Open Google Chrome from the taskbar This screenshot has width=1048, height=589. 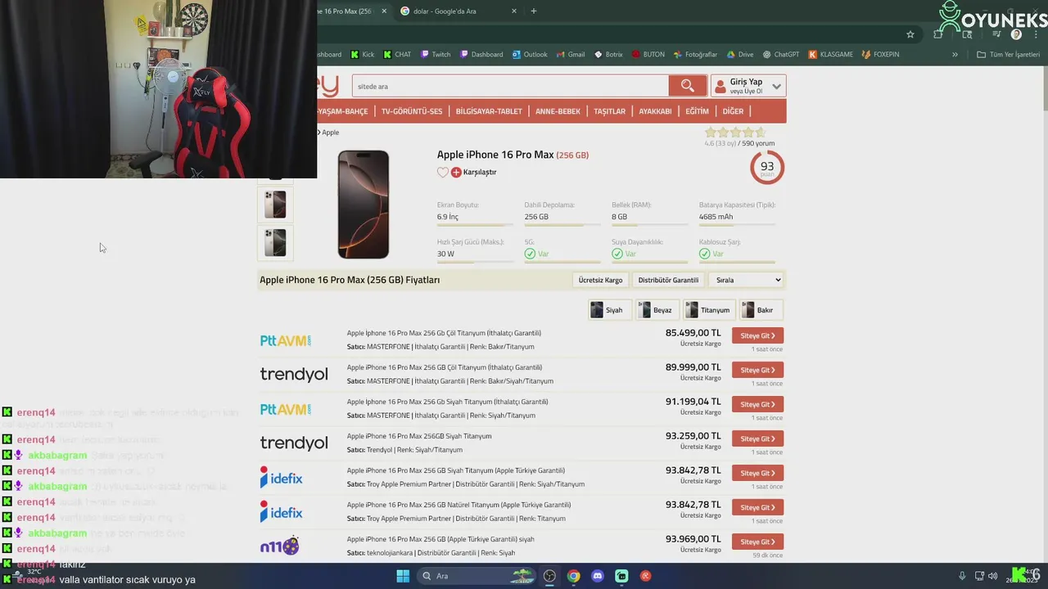click(574, 576)
